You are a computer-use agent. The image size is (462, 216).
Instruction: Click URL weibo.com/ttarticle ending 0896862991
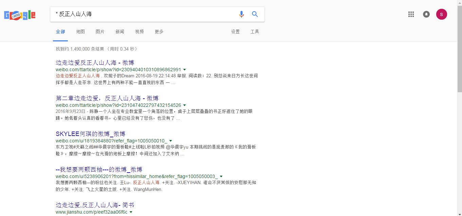(x=118, y=70)
